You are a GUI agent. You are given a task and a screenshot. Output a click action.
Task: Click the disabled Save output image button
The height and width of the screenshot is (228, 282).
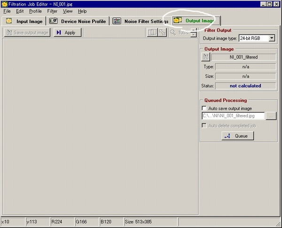tap(27, 32)
